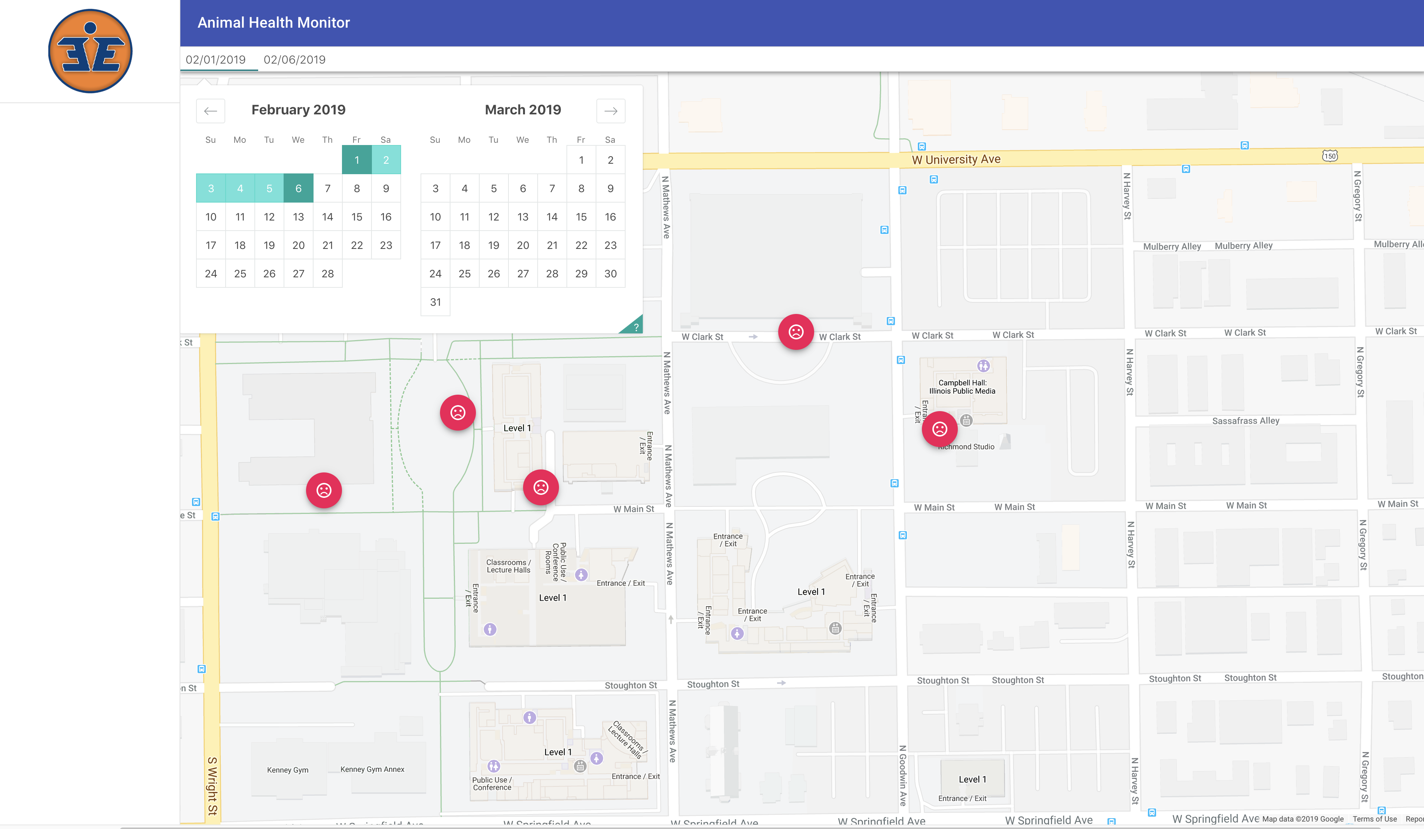
Task: Click restroom icon at Campbell Hall
Action: (983, 366)
